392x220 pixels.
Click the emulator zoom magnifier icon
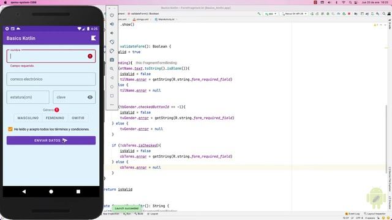(111, 69)
